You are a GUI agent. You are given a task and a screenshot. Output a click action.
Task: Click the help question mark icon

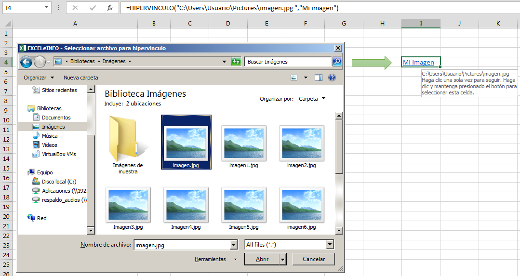(332, 78)
